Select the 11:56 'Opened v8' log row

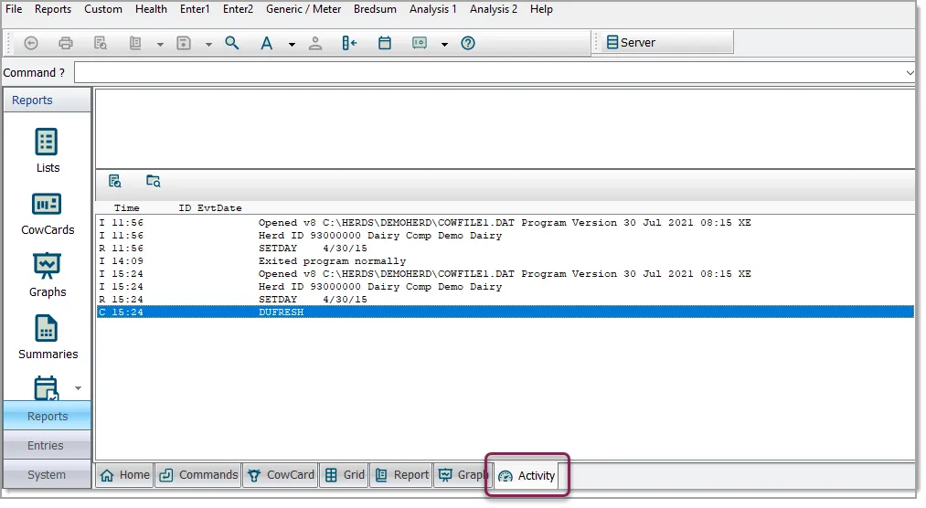(x=506, y=222)
